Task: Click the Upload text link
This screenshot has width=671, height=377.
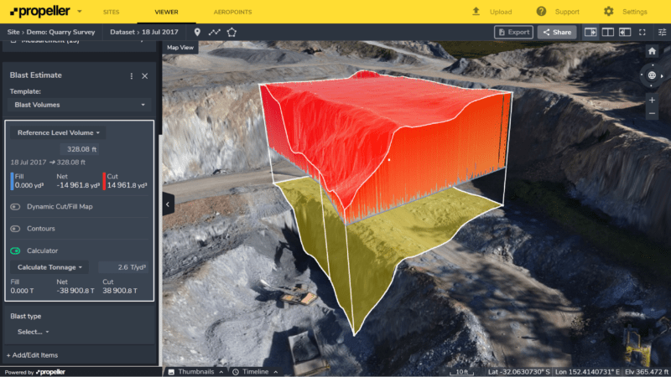Action: point(501,12)
